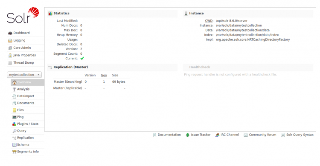Click the Files folder icon

click(14, 110)
